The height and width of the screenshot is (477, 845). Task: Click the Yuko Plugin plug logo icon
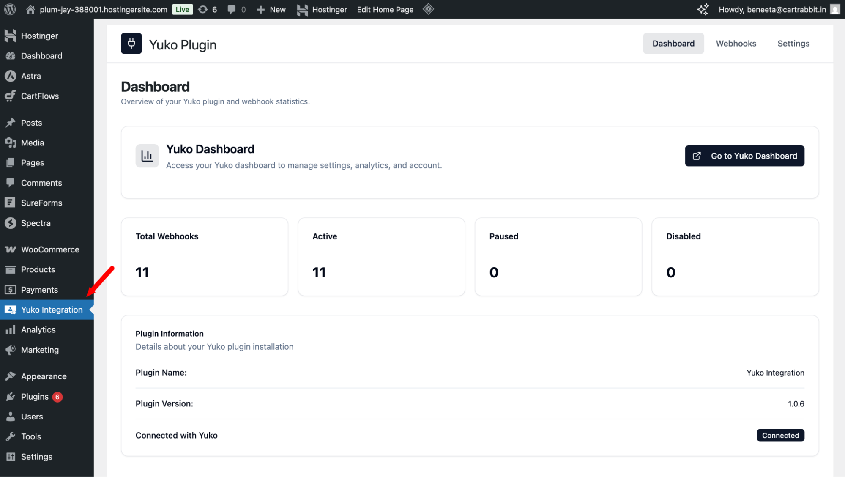pyautogui.click(x=131, y=44)
